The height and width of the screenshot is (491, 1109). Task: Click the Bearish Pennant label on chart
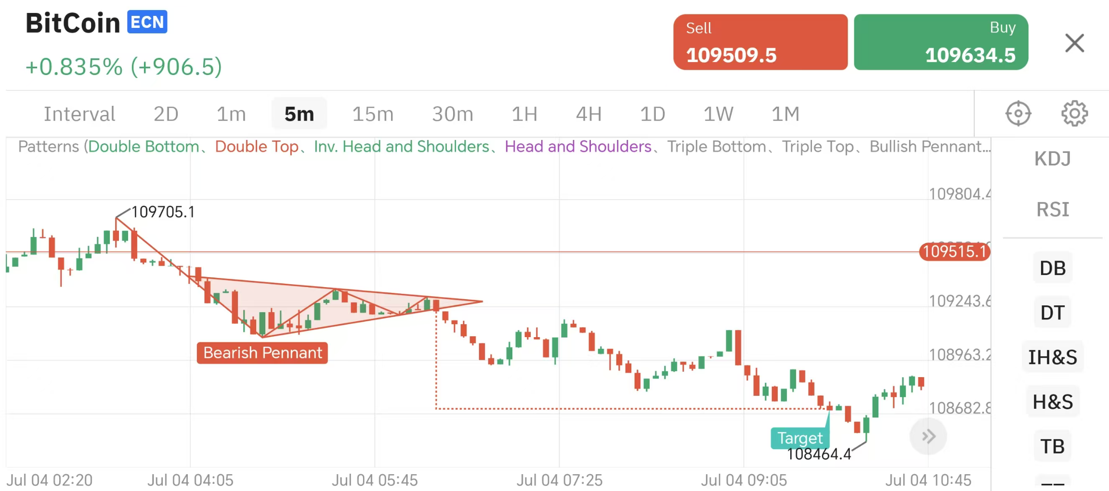coord(262,353)
